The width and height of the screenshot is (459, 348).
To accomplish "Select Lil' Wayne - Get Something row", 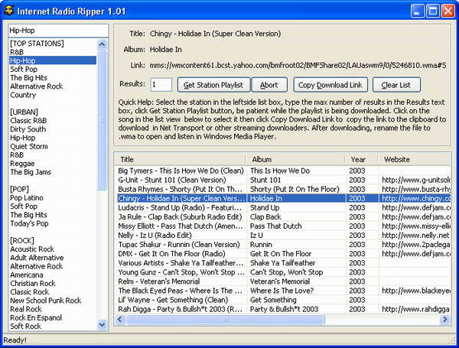I will (282, 300).
